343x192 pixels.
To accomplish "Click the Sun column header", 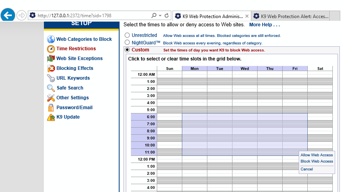I will point(169,69).
